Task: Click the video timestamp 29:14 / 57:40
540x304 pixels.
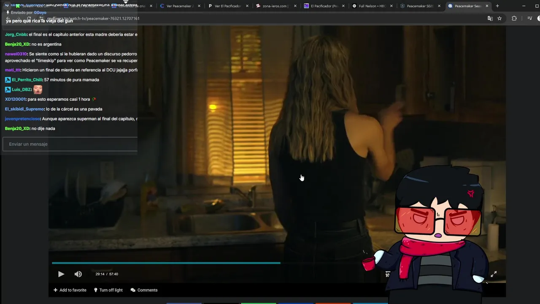Action: [x=107, y=274]
